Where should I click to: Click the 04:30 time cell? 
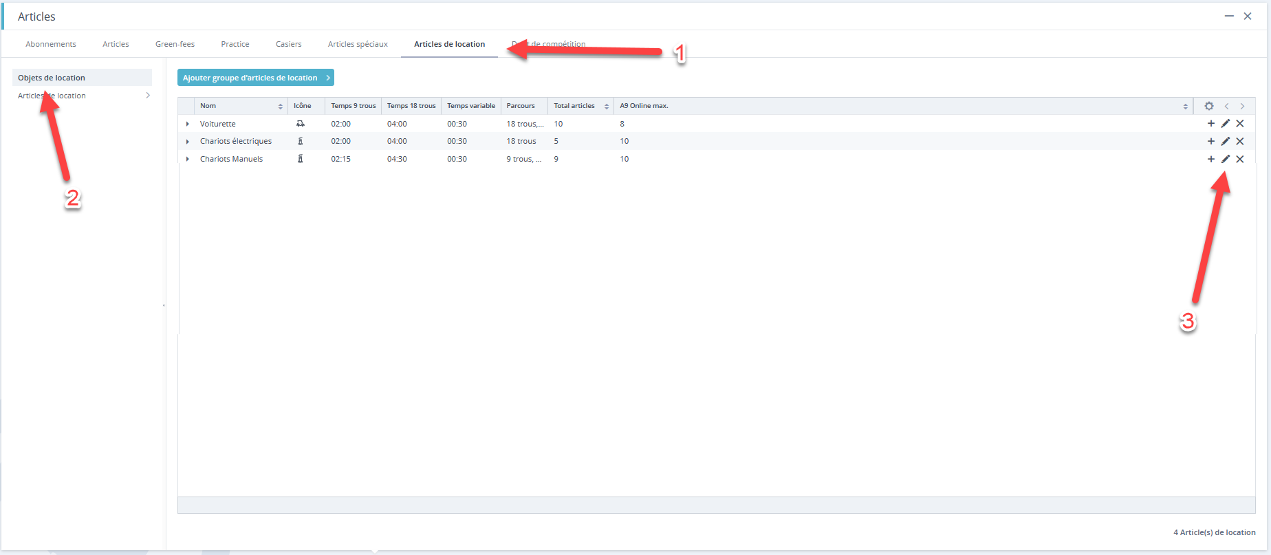397,159
